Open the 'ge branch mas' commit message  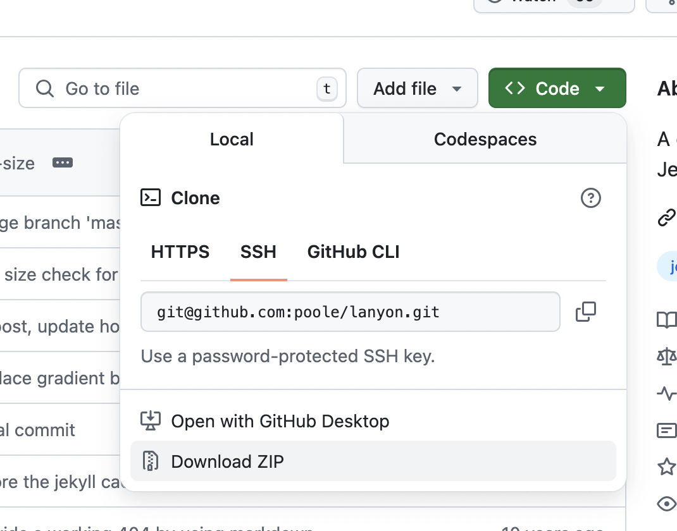tap(60, 223)
